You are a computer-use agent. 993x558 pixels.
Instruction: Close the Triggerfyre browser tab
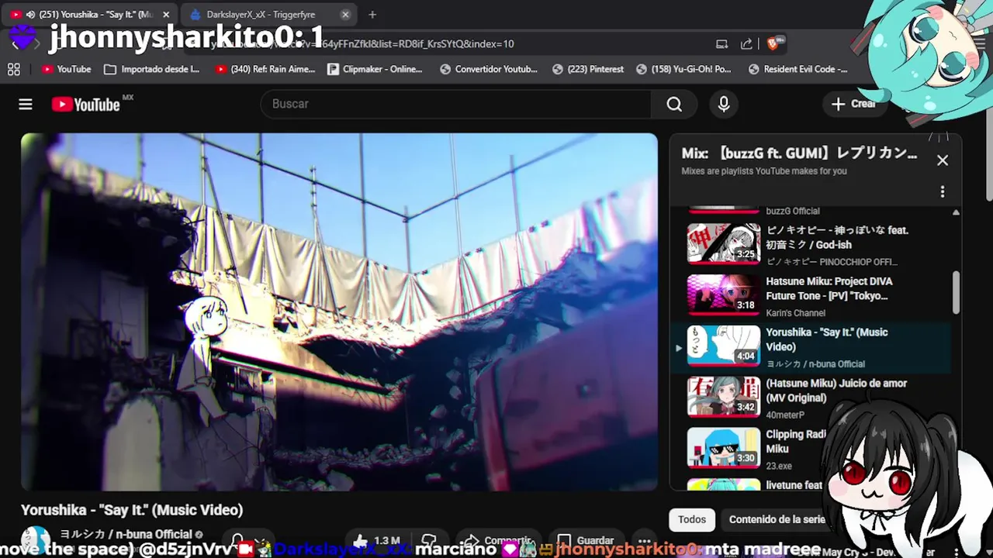345,14
